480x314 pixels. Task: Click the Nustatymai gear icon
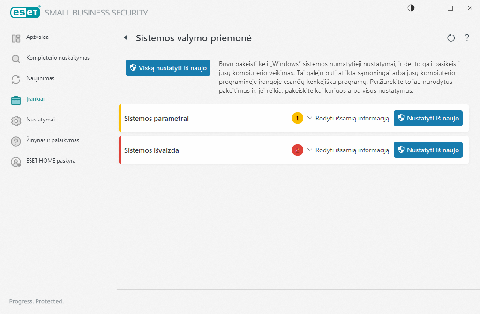[16, 121]
